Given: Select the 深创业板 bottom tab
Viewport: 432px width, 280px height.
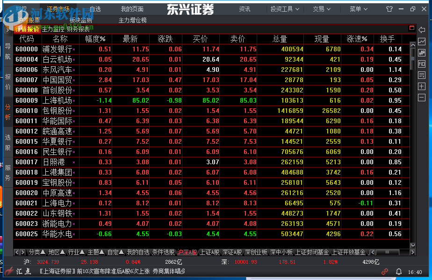Looking at the screenshot, I should [x=256, y=252].
